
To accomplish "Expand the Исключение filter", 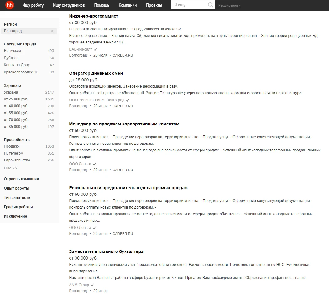I will [x=16, y=216].
